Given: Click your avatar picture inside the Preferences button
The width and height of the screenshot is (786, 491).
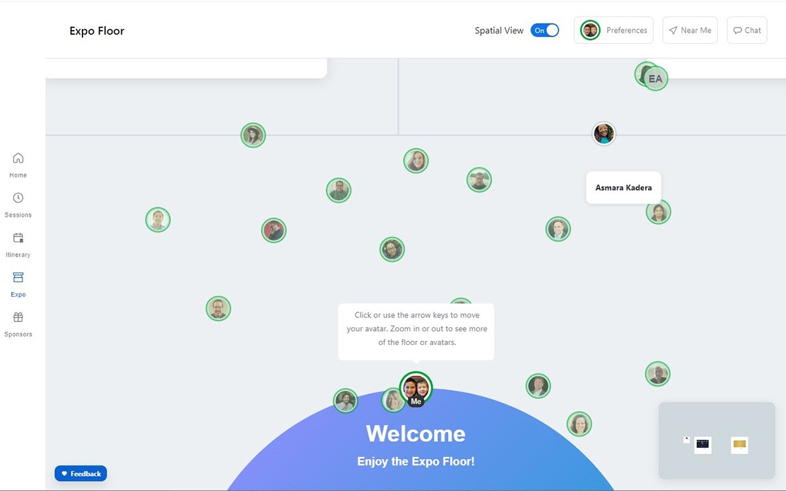Looking at the screenshot, I should 589,29.
